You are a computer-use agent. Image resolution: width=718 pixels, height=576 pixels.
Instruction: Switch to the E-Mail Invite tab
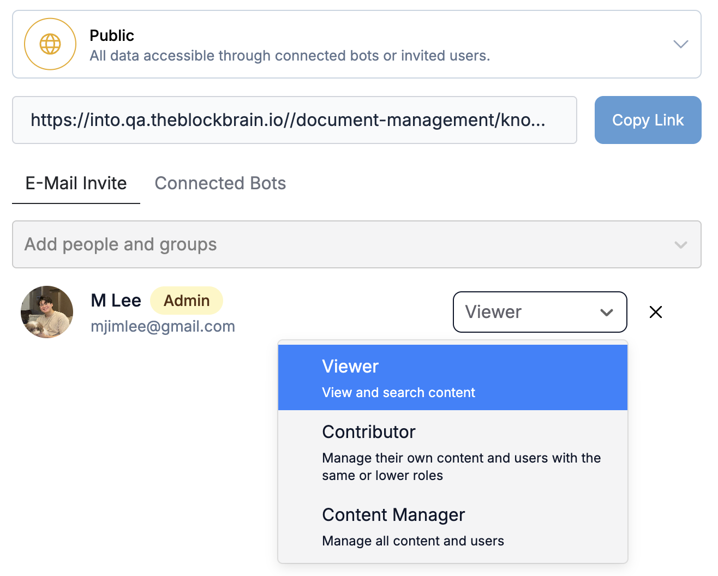tap(76, 183)
